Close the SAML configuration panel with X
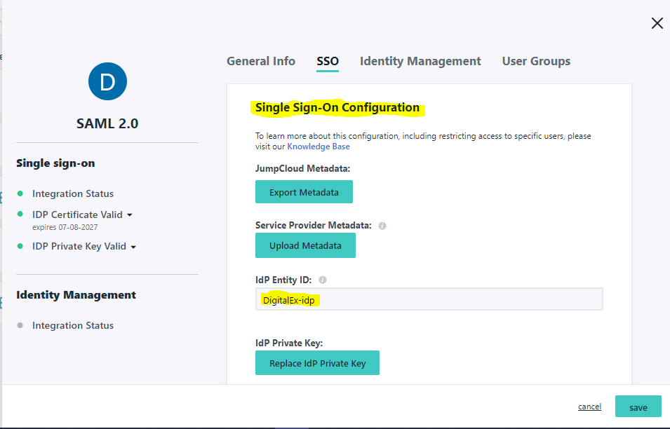Image resolution: width=670 pixels, height=429 pixels. pos(657,23)
